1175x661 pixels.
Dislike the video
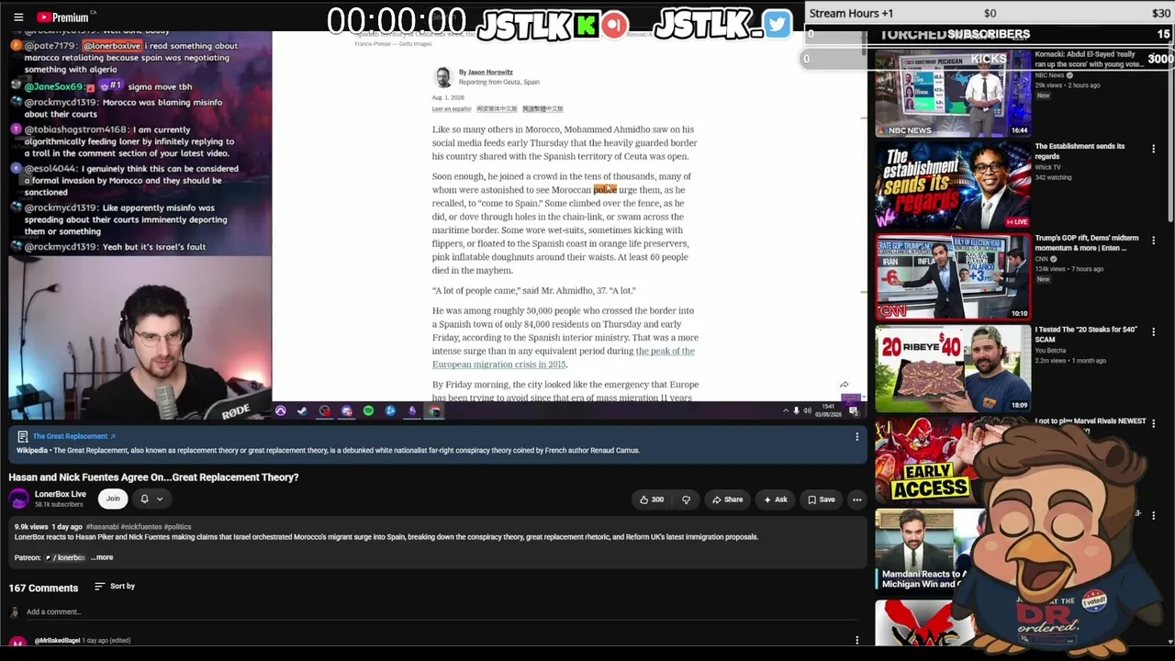[686, 499]
